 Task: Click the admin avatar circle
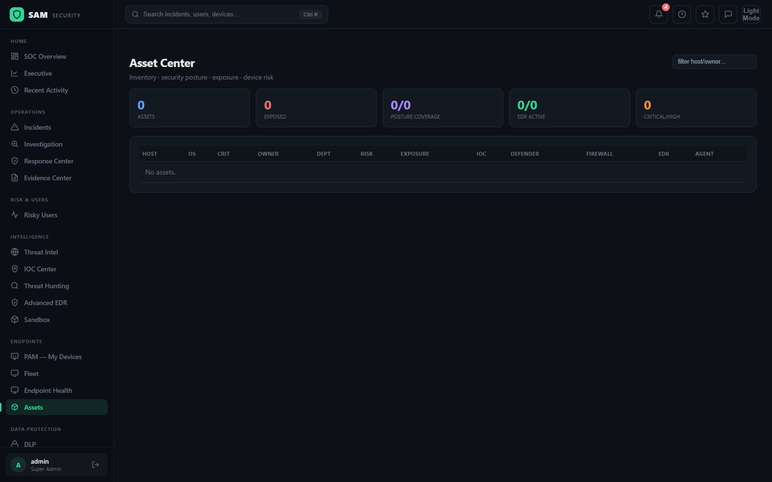click(x=18, y=465)
